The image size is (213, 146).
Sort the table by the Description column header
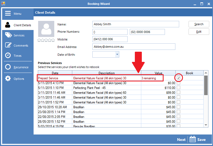[x=106, y=73]
